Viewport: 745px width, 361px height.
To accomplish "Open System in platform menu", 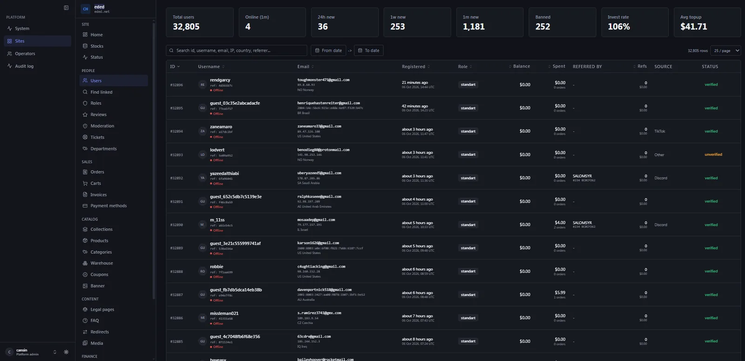I will (37, 28).
